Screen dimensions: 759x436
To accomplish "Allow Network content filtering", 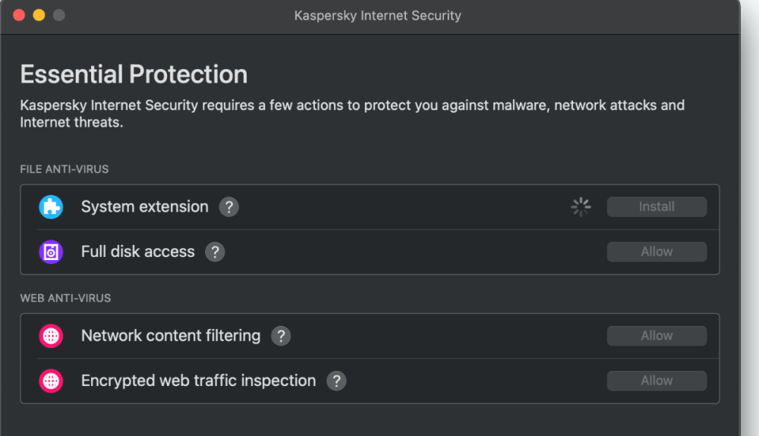I will click(x=657, y=336).
